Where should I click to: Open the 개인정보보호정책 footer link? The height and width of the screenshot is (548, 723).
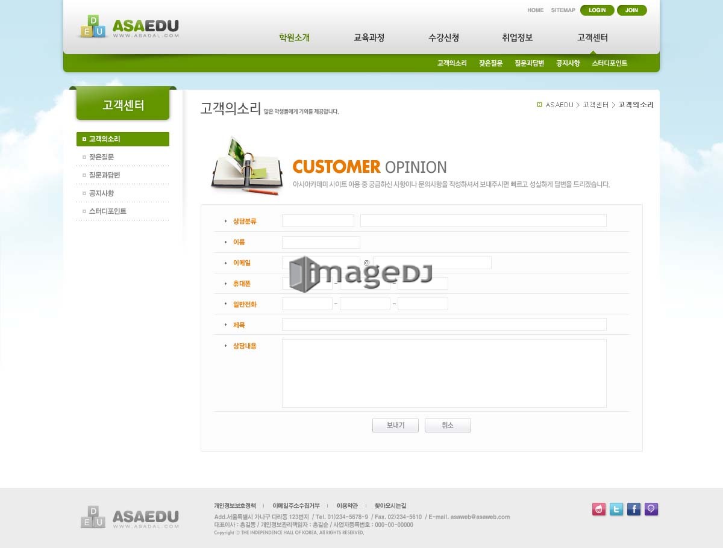pyautogui.click(x=235, y=506)
